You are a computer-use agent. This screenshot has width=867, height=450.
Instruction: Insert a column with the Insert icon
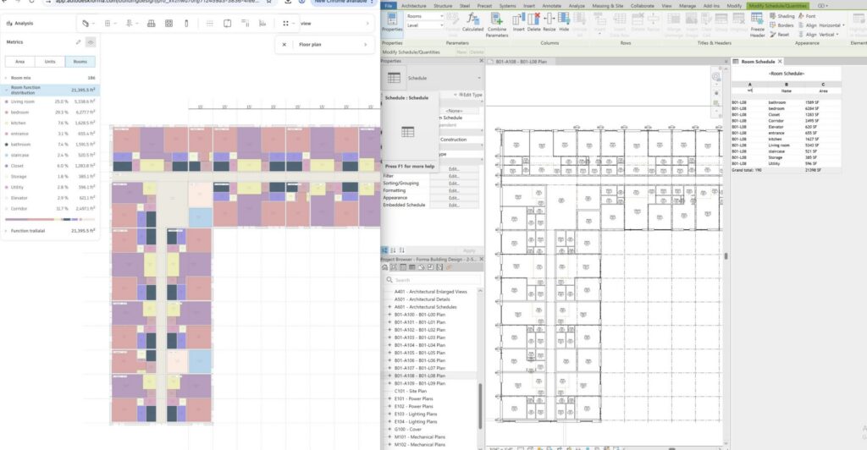519,22
